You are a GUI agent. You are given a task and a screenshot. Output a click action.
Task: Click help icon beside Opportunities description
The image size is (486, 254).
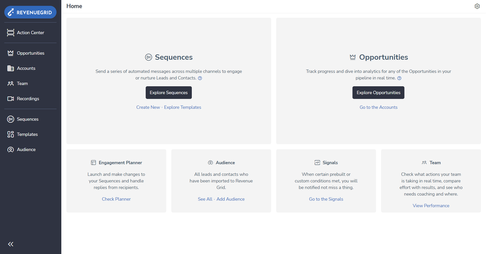click(x=399, y=78)
